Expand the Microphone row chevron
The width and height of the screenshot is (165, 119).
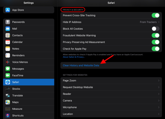coord(159,107)
